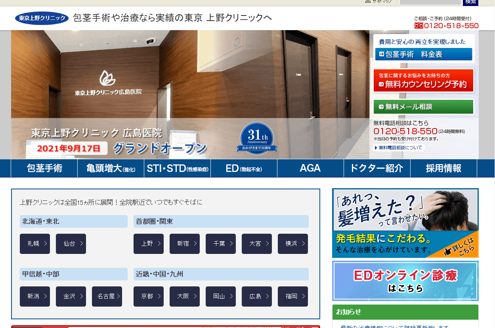Open the EDオンライン診療 banner
This screenshot has height=328, width=495.
point(405,281)
